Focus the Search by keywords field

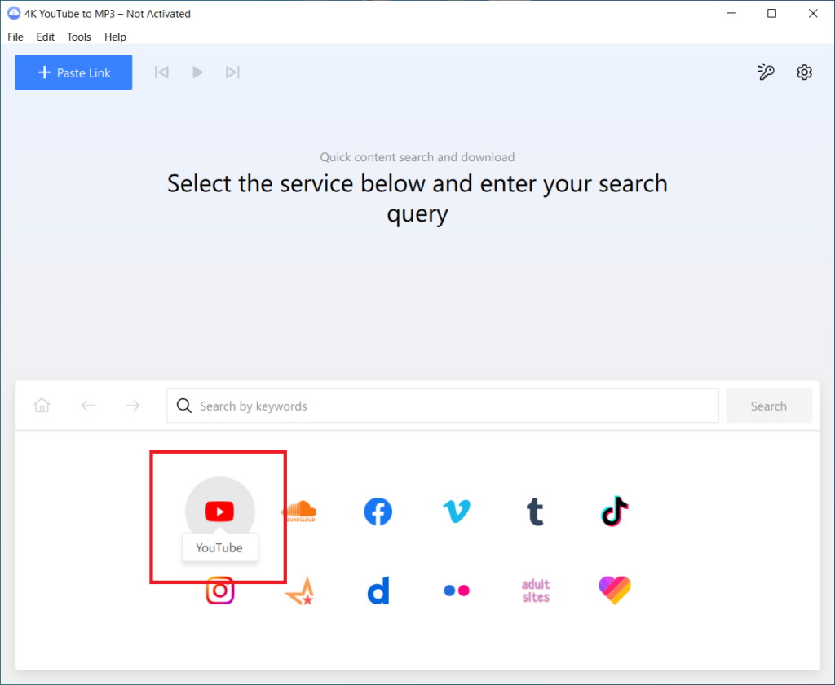pos(443,406)
